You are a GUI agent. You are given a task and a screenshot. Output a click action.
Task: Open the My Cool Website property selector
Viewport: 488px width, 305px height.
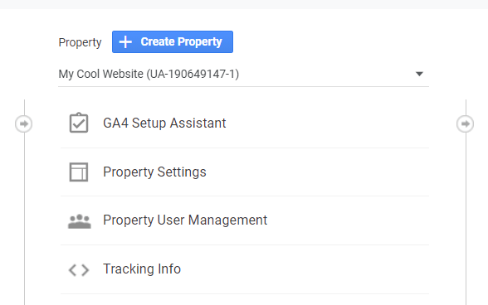coord(243,74)
